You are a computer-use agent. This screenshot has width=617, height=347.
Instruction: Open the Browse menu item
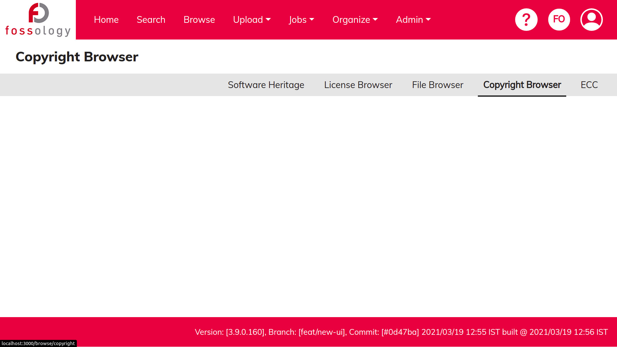(199, 20)
